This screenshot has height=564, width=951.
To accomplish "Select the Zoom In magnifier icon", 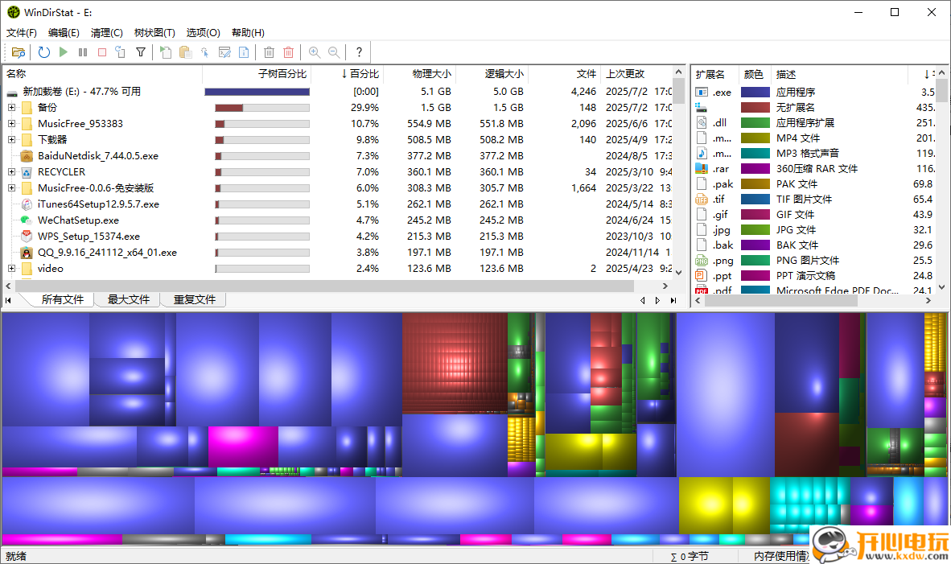I will pyautogui.click(x=314, y=51).
